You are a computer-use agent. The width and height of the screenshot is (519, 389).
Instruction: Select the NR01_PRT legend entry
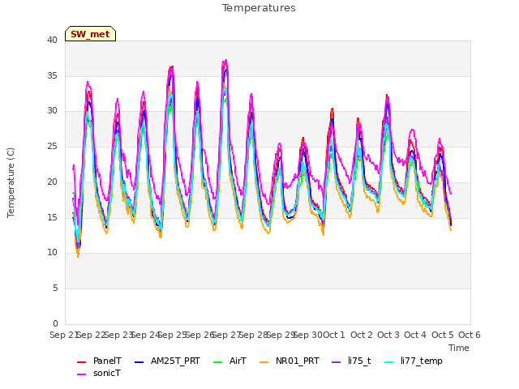[x=290, y=361]
